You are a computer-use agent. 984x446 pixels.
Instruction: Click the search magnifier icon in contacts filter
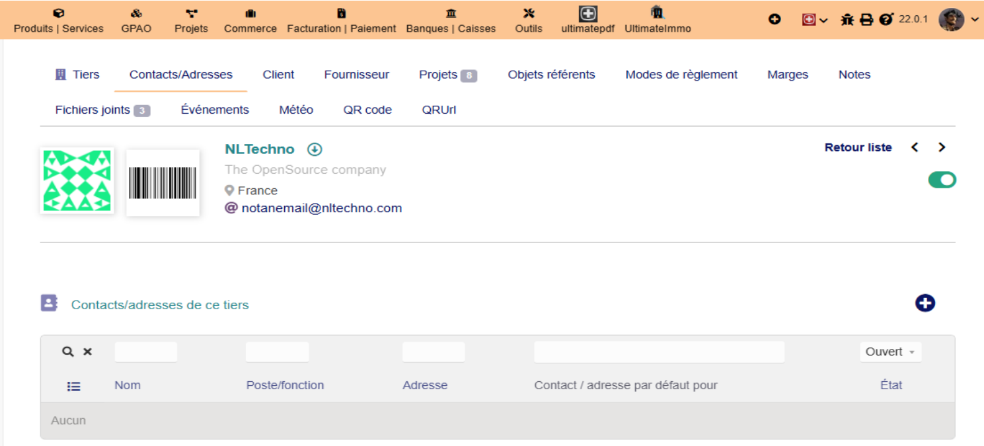(67, 352)
